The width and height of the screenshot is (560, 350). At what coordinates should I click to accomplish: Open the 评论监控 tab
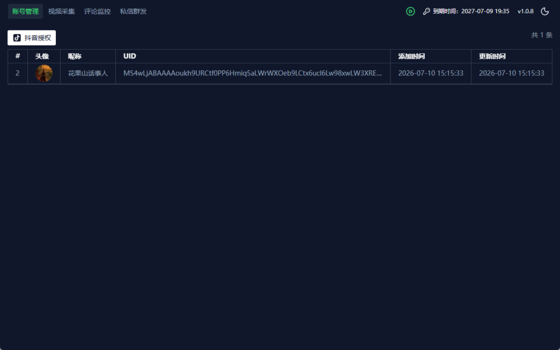point(97,11)
